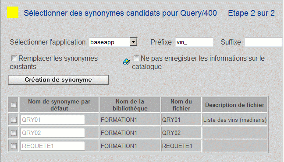Image resolution: width=284 pixels, height=162 pixels.
Task: Click the Nom de synonyme par défaut header
Action: tap(59, 105)
